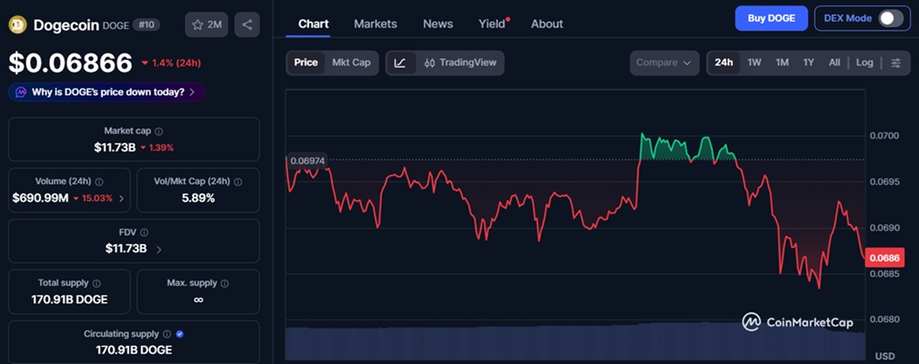Screen dimensions: 919x364
Task: Click the 5.89% Vol/Mkt Cap value
Action: pyautogui.click(x=198, y=198)
